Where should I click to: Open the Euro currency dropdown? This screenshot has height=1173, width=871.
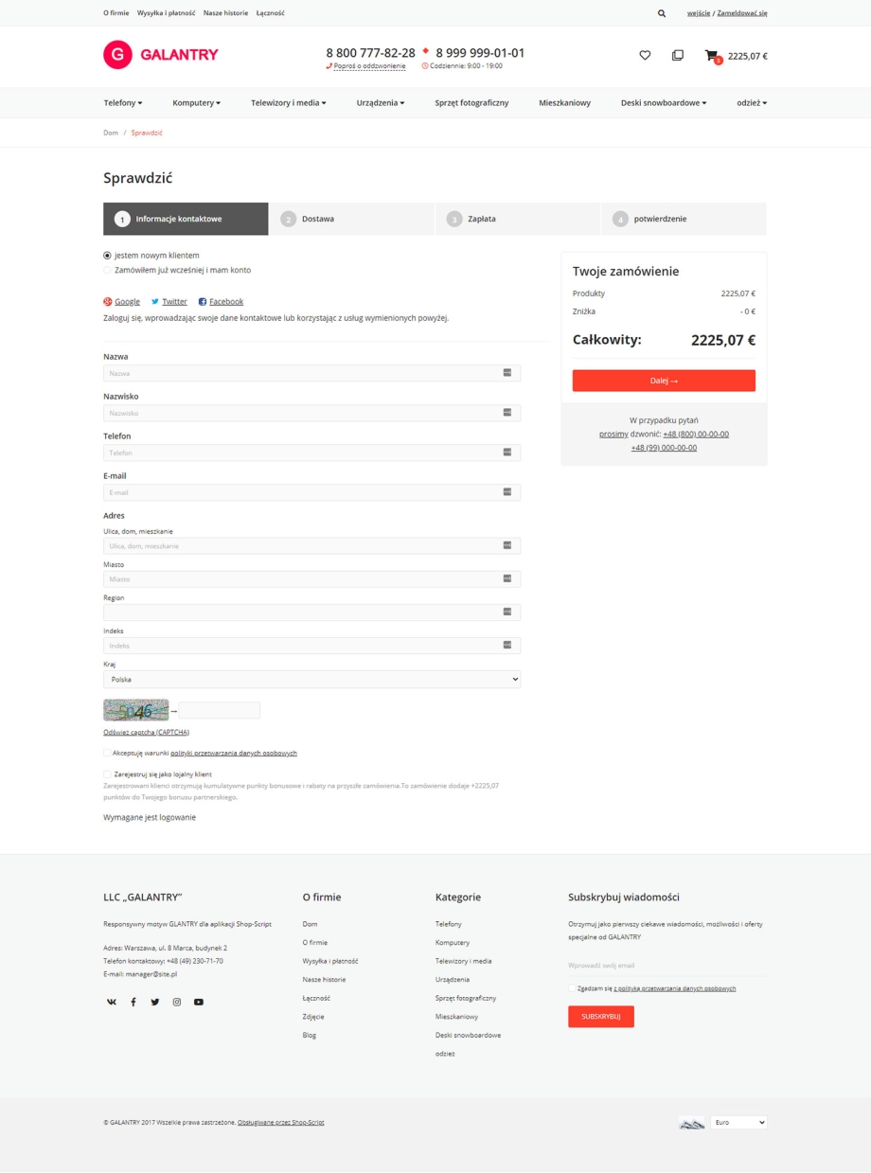[738, 1123]
